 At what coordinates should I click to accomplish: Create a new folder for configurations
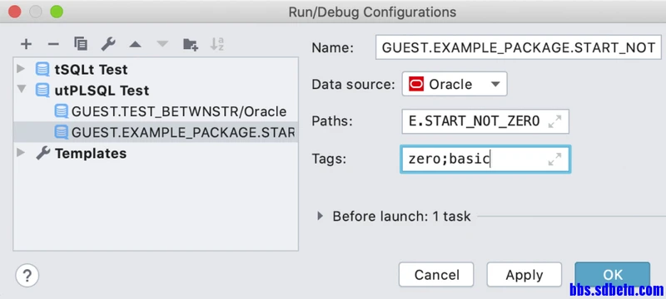[x=191, y=44]
